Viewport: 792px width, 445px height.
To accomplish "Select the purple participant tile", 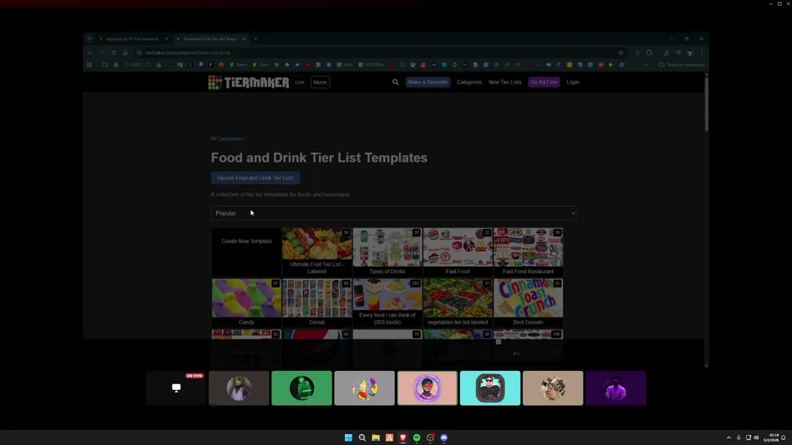I will tap(616, 388).
